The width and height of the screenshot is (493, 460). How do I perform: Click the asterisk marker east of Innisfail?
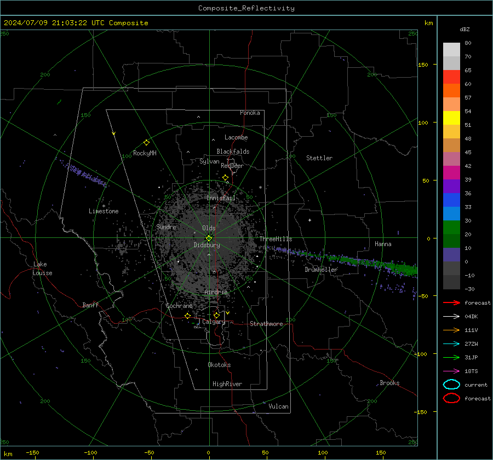coord(260,188)
